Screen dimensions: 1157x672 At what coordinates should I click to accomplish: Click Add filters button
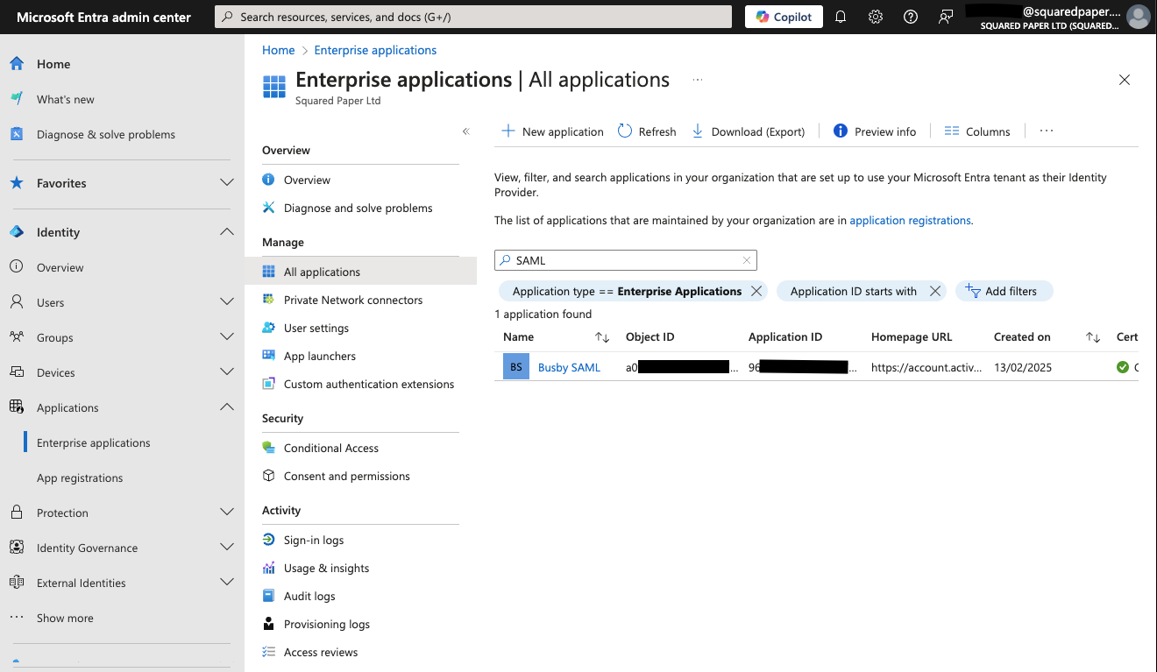point(1004,291)
